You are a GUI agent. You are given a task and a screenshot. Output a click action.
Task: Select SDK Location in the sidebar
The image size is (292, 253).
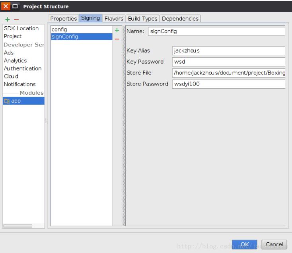click(x=21, y=29)
